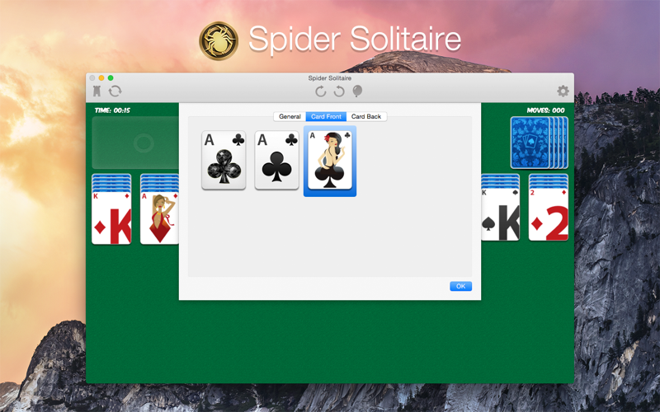Click the 2 of diamonds card

[x=549, y=214]
